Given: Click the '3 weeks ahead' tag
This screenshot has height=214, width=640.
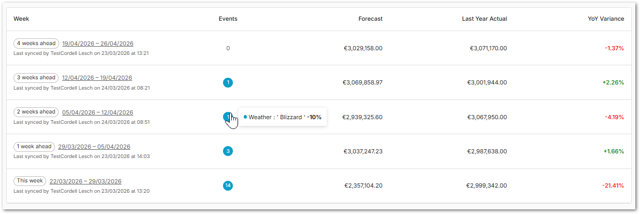Looking at the screenshot, I should pos(36,78).
